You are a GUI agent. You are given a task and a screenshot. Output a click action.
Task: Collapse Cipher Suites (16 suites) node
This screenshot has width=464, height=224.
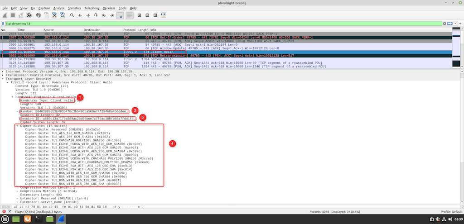coord(17,126)
